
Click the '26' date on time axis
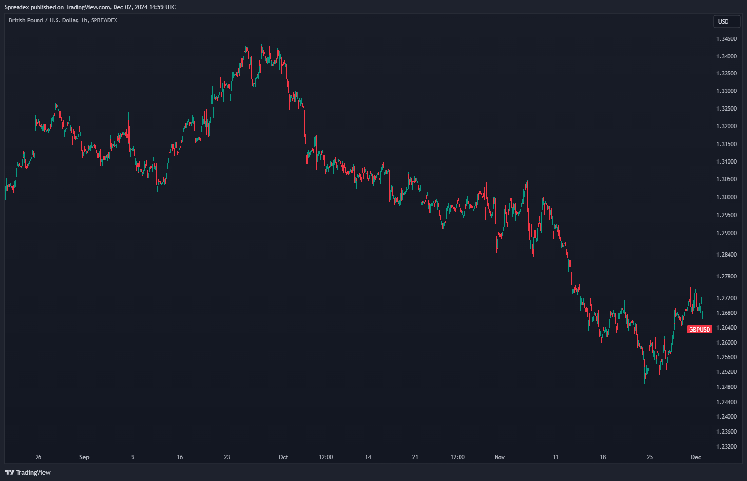coord(38,457)
